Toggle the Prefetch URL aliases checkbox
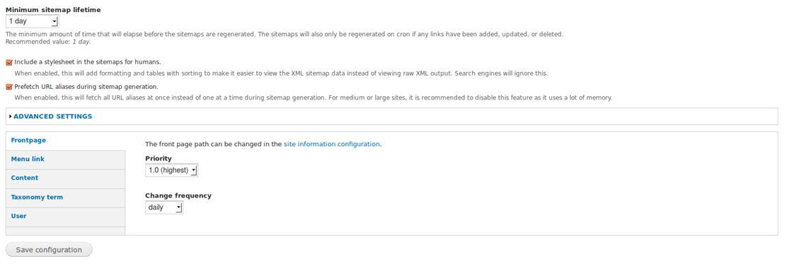The height and width of the screenshot is (264, 794). point(9,87)
